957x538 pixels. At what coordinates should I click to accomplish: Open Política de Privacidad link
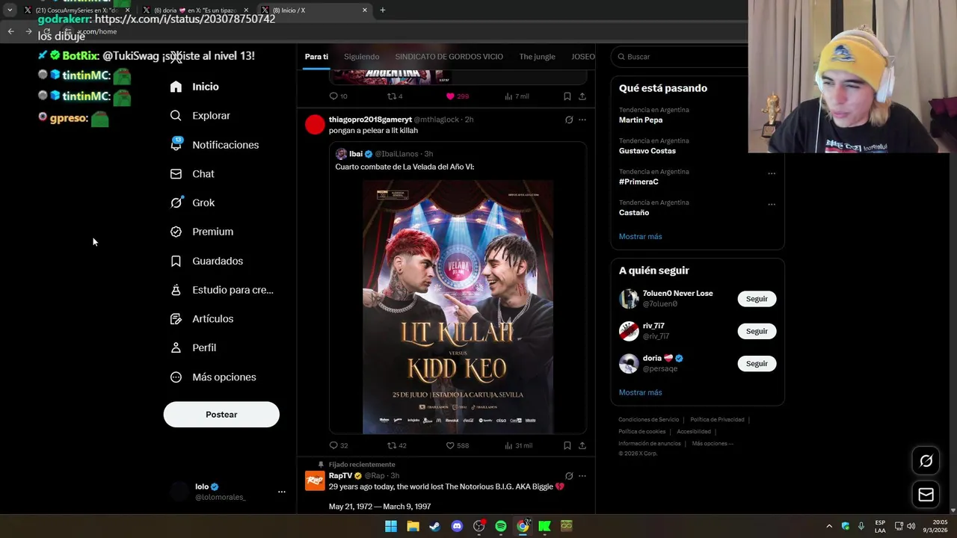point(717,420)
